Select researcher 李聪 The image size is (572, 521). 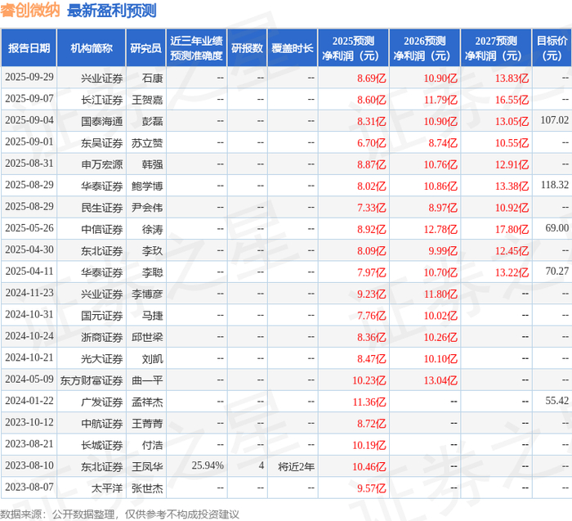click(152, 272)
